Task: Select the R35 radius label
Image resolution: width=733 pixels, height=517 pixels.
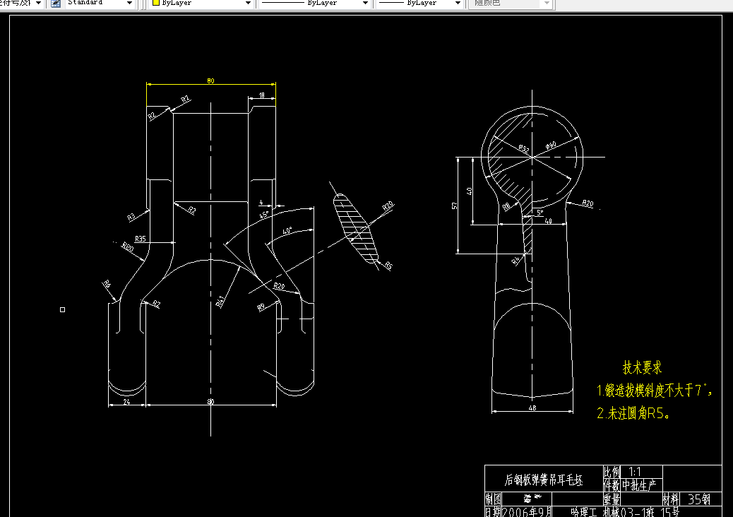Action: click(141, 239)
